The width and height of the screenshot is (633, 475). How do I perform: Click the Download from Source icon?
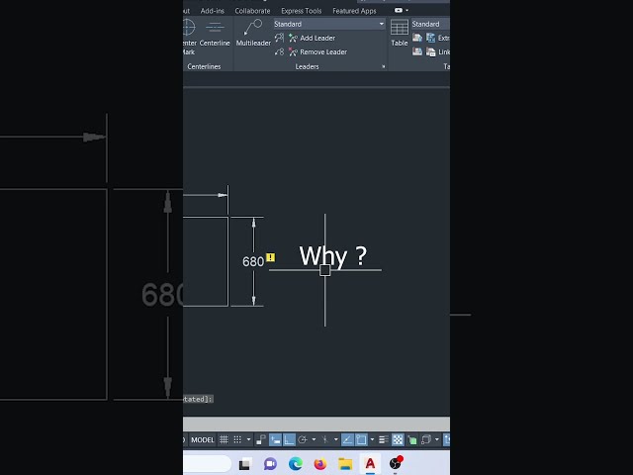[x=417, y=38]
